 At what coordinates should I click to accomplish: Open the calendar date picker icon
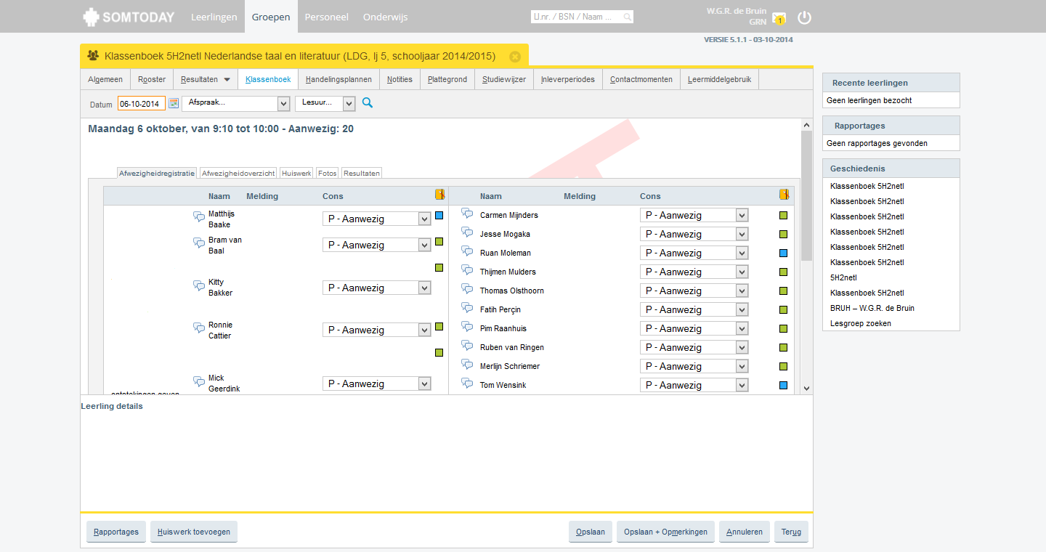[x=174, y=104]
